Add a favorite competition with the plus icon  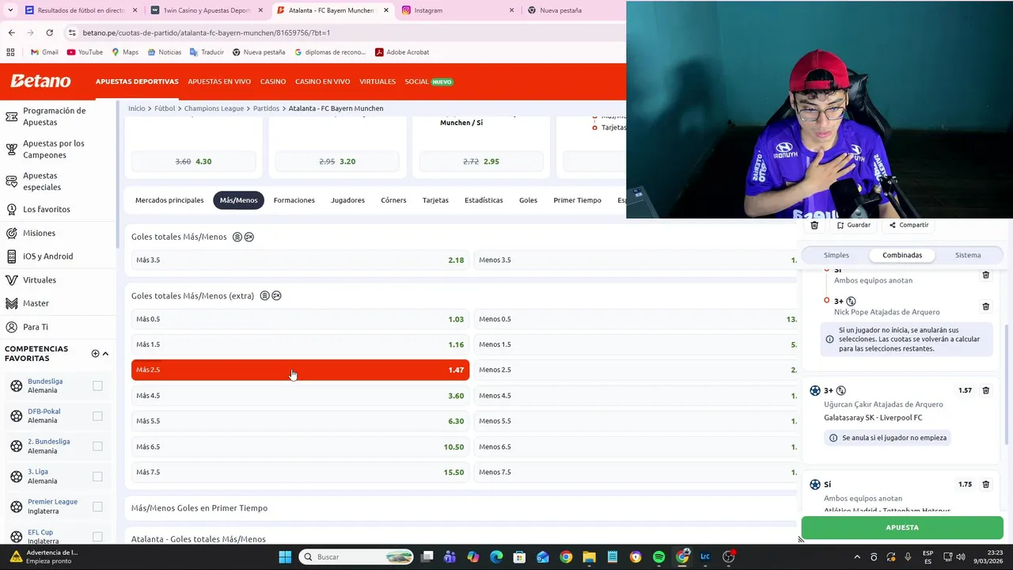point(95,354)
